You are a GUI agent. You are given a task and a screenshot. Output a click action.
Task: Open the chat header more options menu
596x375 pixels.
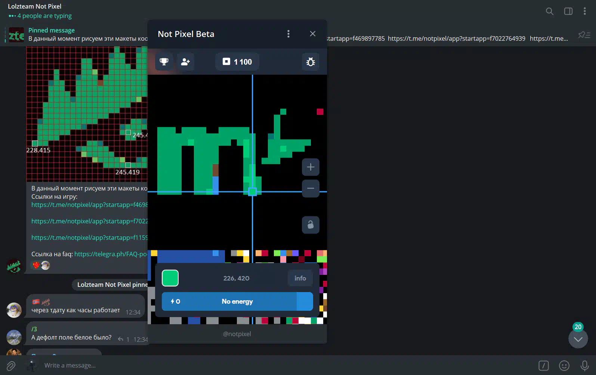(585, 11)
